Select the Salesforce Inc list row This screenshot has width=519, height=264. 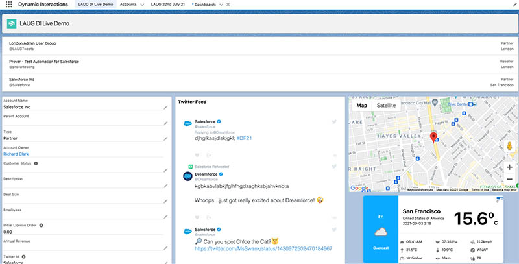pyautogui.click(x=259, y=82)
